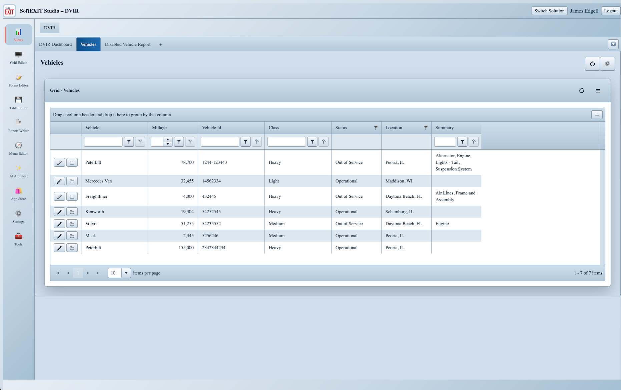Viewport: 621px width, 390px height.
Task: Sort by the Millage column header
Action: [159, 128]
